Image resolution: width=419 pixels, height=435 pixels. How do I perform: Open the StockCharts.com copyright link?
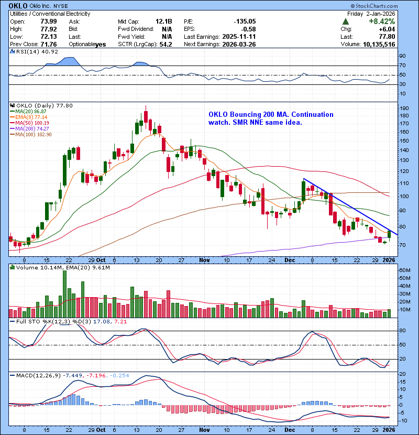374,6
